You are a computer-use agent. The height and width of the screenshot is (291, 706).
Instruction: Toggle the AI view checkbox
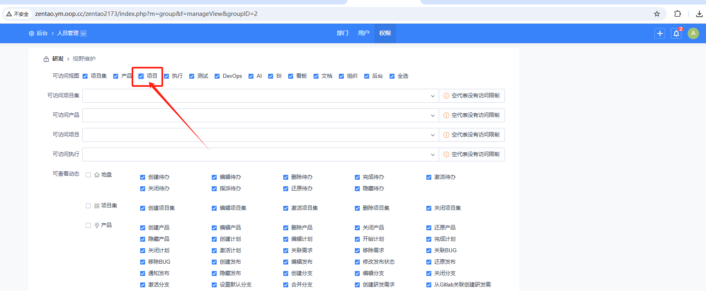(251, 76)
